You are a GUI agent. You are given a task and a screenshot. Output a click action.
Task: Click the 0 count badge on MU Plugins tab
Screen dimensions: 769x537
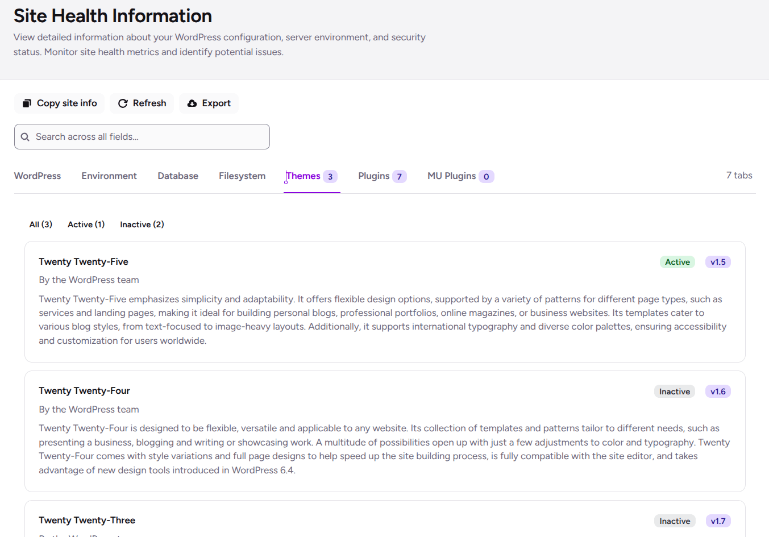point(487,177)
